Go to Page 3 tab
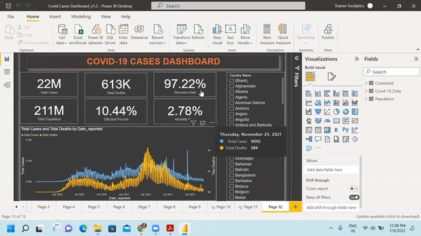Screen dimensions: 421x236 tap(43, 207)
